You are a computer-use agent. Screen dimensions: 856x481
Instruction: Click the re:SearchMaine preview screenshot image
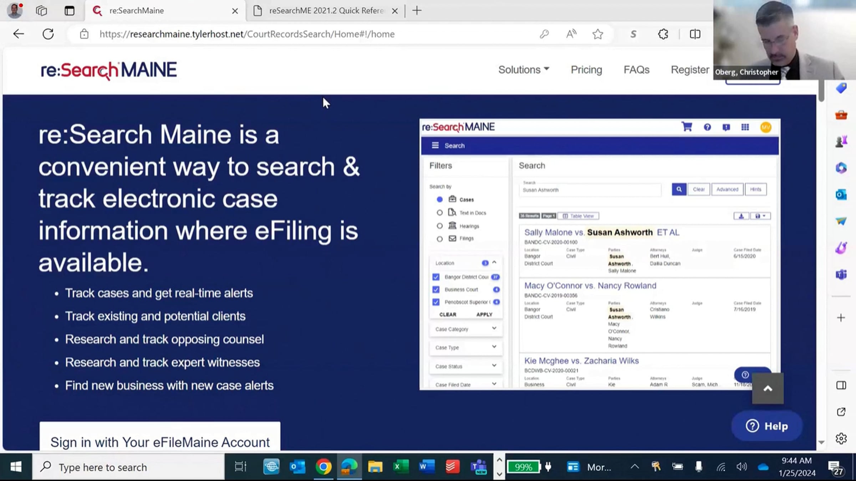[x=600, y=254]
